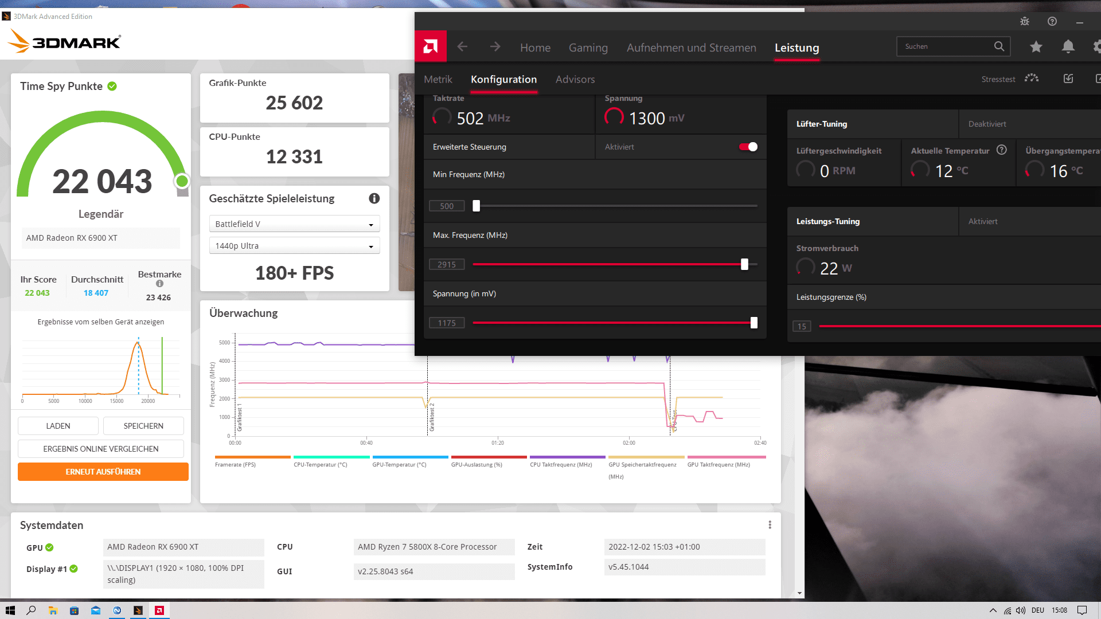
Task: Switch to the Metrik tab
Action: (438, 79)
